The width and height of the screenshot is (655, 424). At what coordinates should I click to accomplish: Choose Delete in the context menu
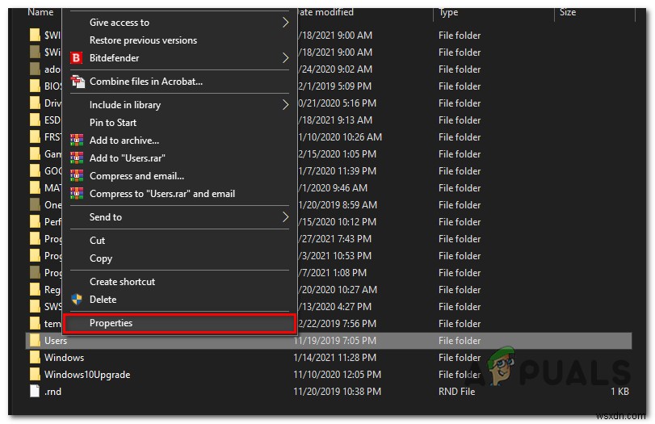pyautogui.click(x=103, y=300)
